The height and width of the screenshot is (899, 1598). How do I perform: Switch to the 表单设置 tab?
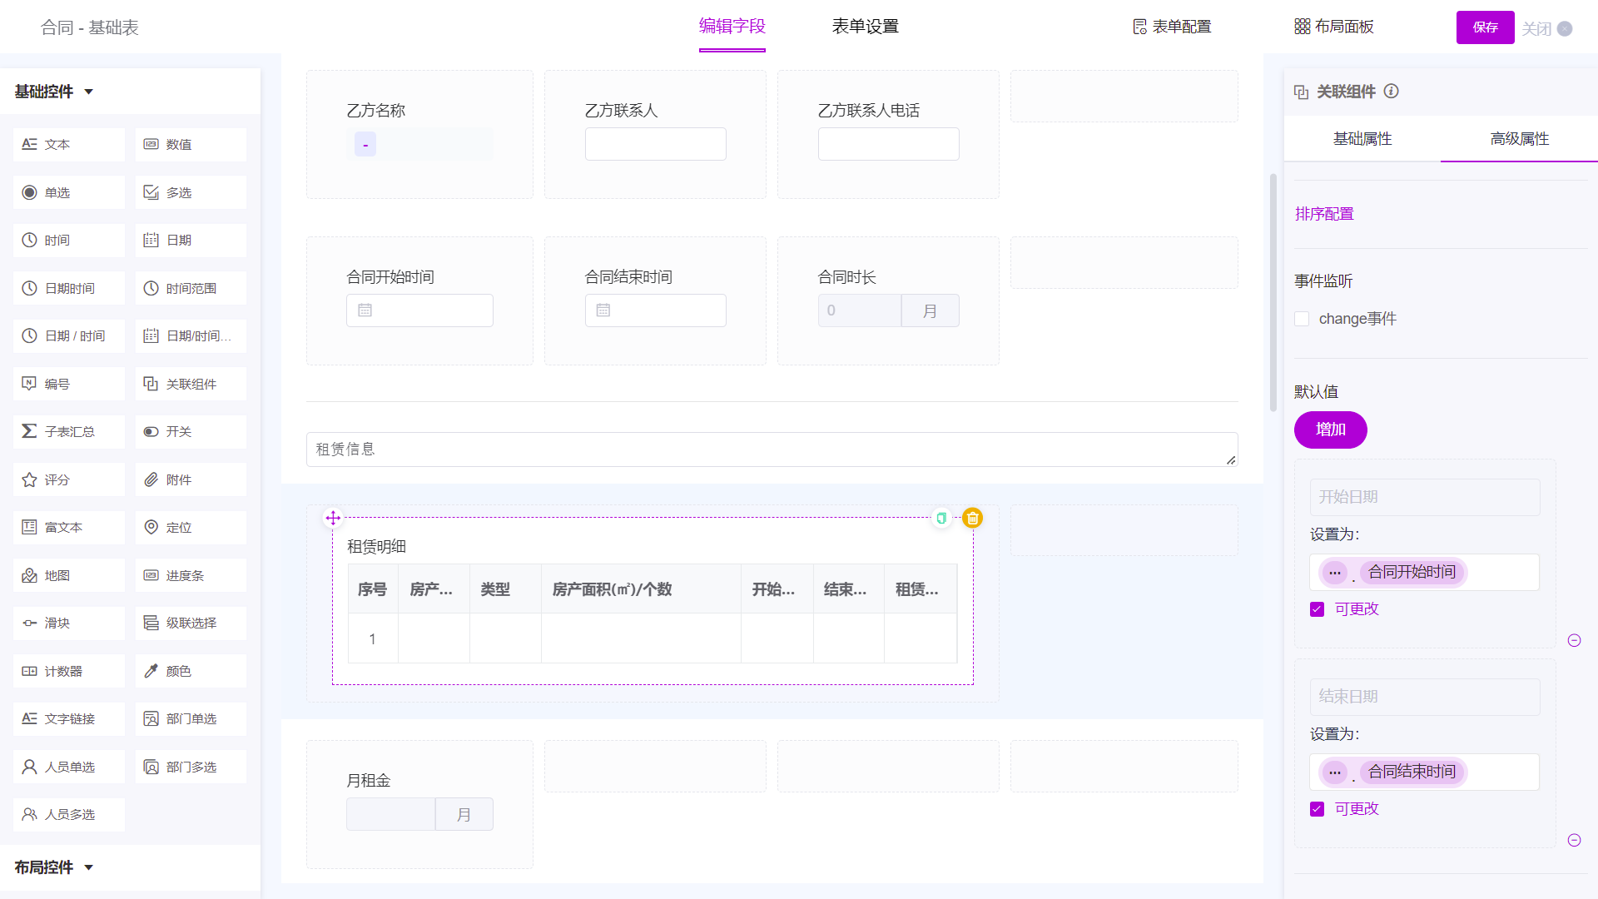point(866,27)
